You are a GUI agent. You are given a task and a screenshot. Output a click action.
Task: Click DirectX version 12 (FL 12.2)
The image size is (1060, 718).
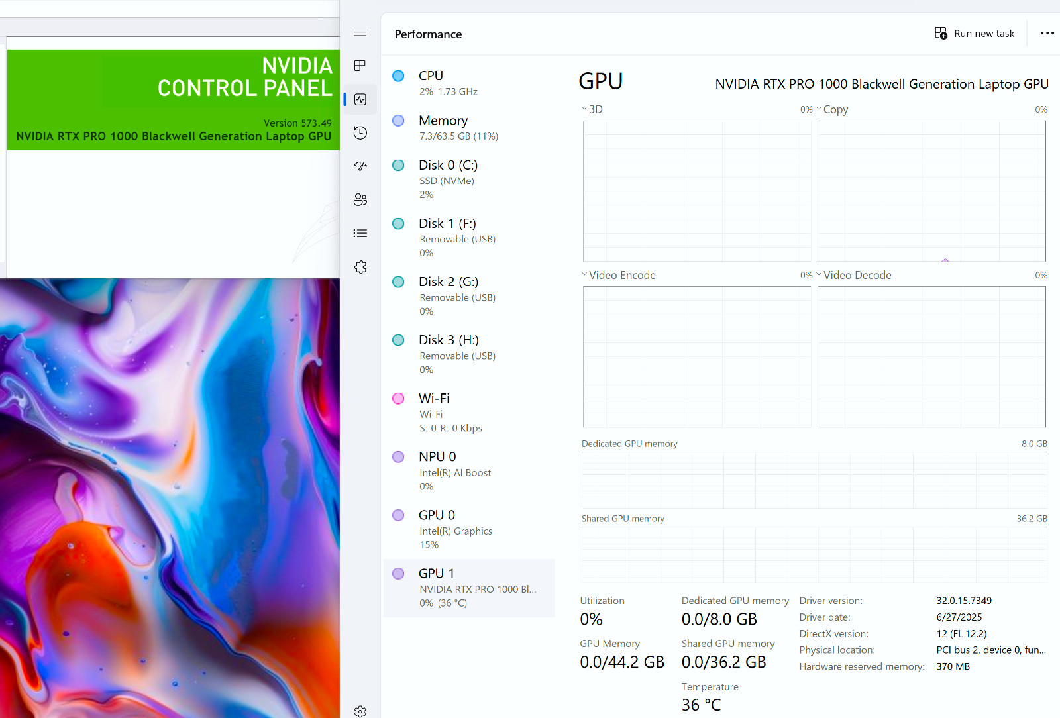point(961,634)
